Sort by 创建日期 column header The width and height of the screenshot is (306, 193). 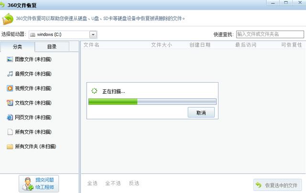coord(200,45)
